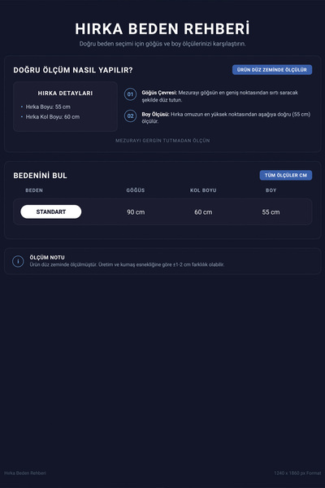Click the DOĞRU ÖLÇÜM NASIL YAPILIR? heading
This screenshot has height=488, width=325.
[x=73, y=70]
